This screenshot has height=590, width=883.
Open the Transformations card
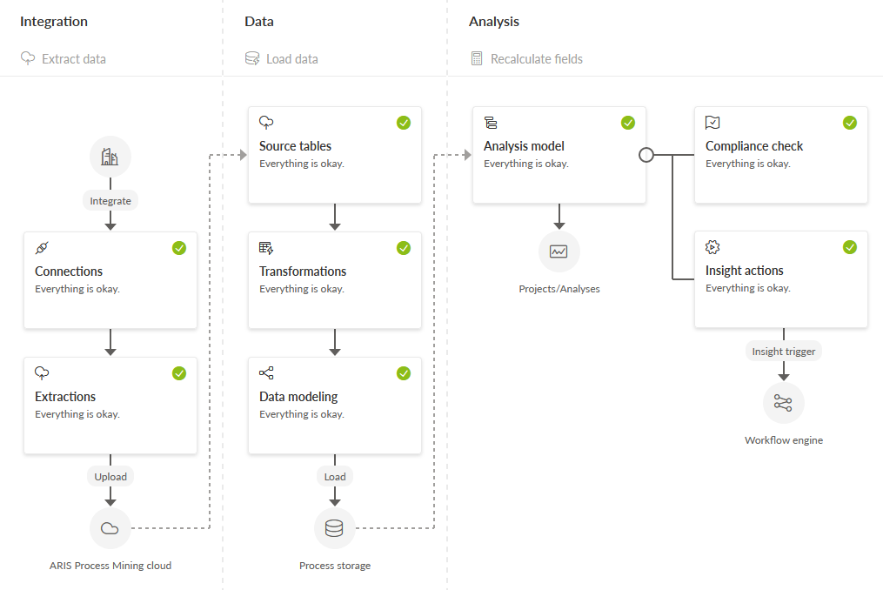tap(335, 280)
